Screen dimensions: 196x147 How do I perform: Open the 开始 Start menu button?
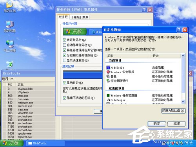(x=11, y=143)
